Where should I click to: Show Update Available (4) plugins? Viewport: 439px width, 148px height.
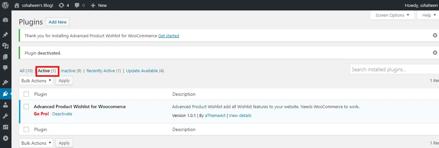[145, 71]
